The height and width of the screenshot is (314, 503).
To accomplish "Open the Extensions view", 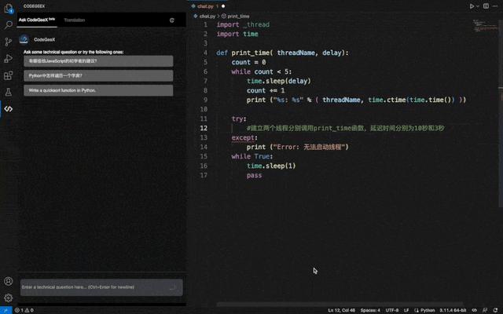I will coord(9,75).
